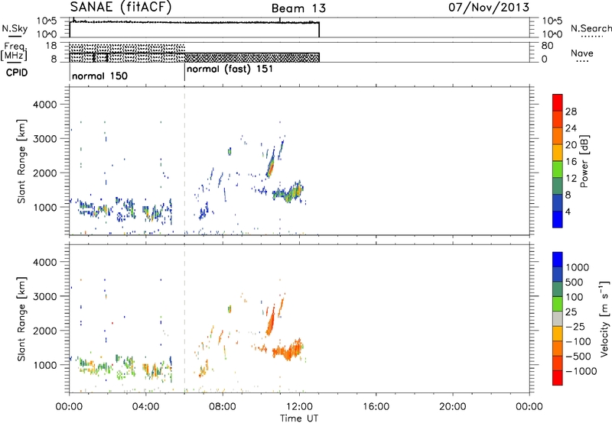
Task: Click the yellow 16-20 dB power color band
Action: coord(558,152)
